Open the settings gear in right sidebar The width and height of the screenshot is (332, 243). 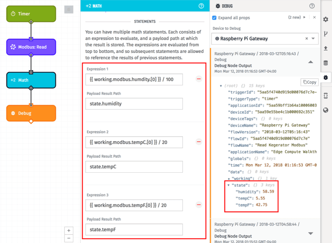[x=325, y=20]
